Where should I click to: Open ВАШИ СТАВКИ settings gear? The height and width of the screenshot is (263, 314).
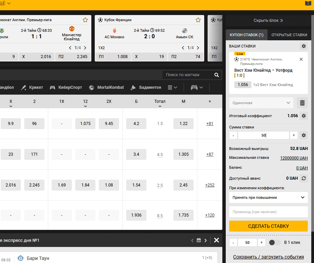point(304,46)
